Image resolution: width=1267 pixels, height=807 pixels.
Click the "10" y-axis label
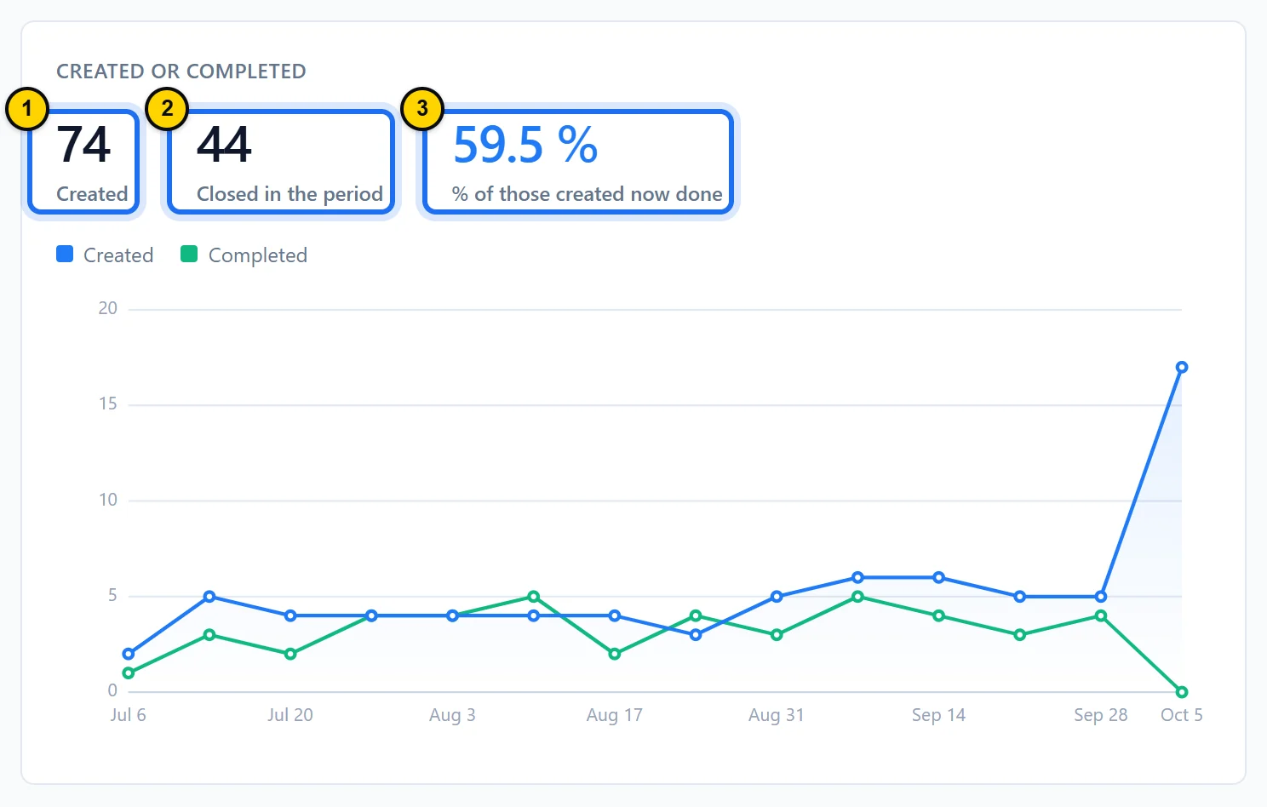[108, 500]
